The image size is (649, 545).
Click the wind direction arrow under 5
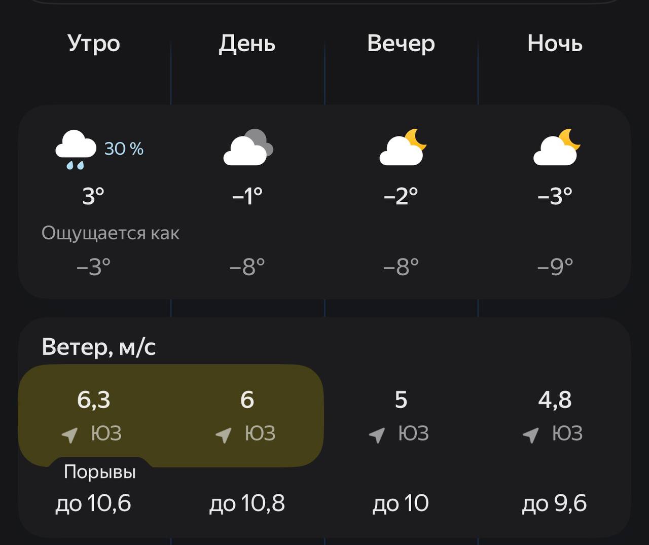377,434
